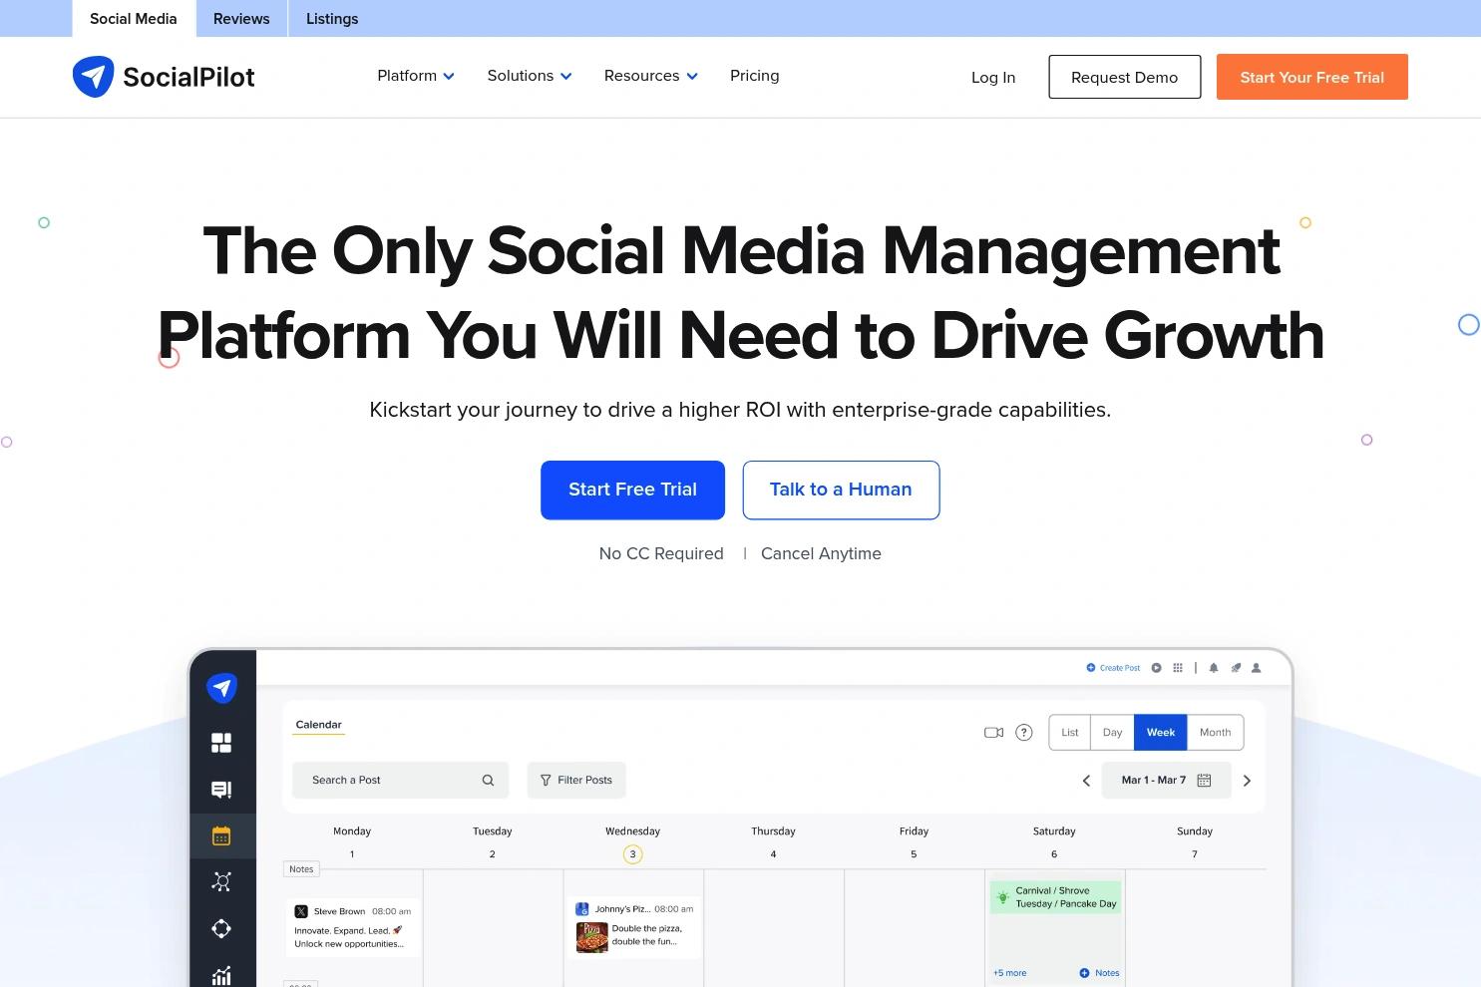The width and height of the screenshot is (1481, 987).
Task: Click Create Post in the dashboard
Action: 1113,668
